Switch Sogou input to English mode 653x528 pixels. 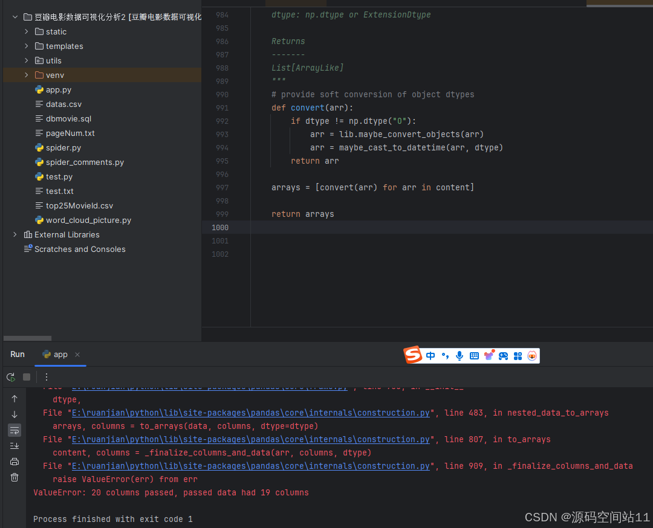(430, 356)
